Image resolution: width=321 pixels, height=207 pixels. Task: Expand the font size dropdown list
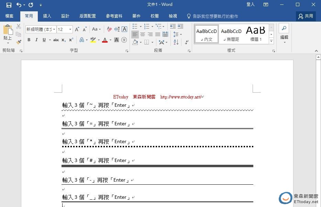pos(70,29)
